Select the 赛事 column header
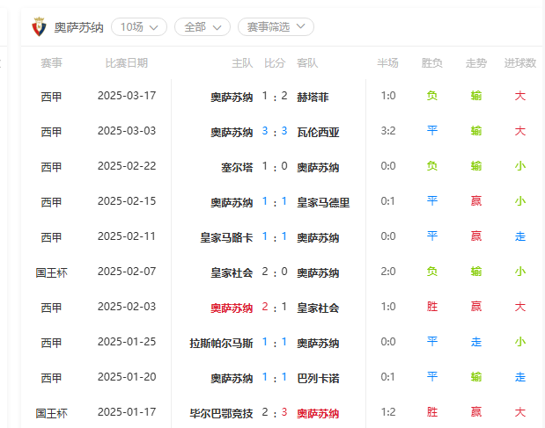This screenshot has height=428, width=545. pos(51,63)
